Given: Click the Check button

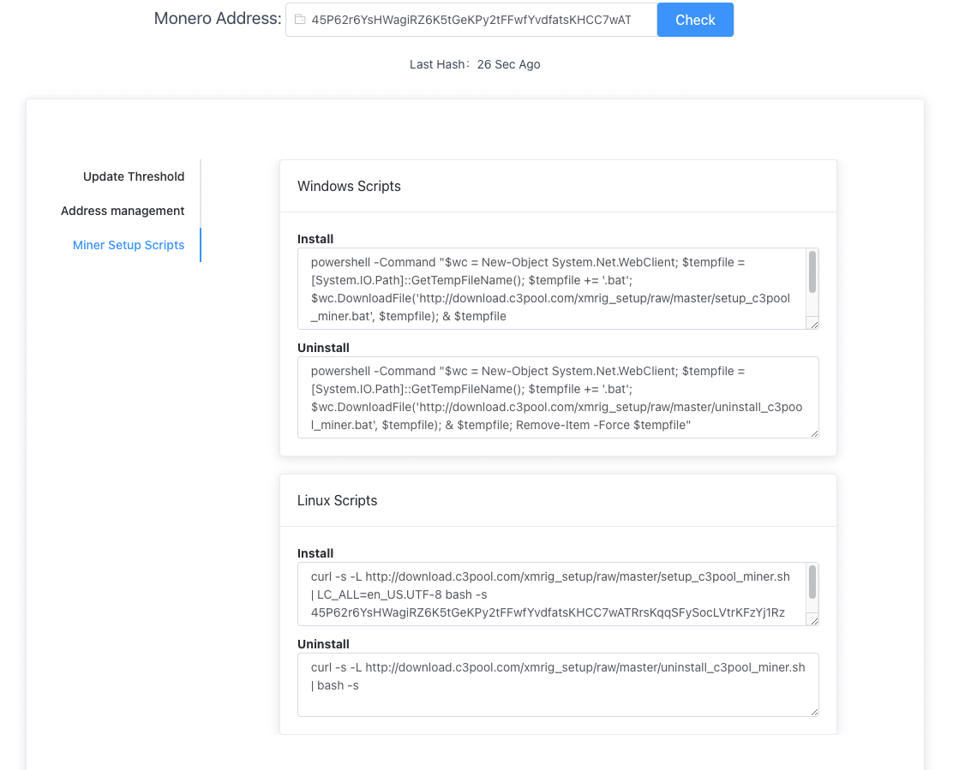Looking at the screenshot, I should coord(695,20).
